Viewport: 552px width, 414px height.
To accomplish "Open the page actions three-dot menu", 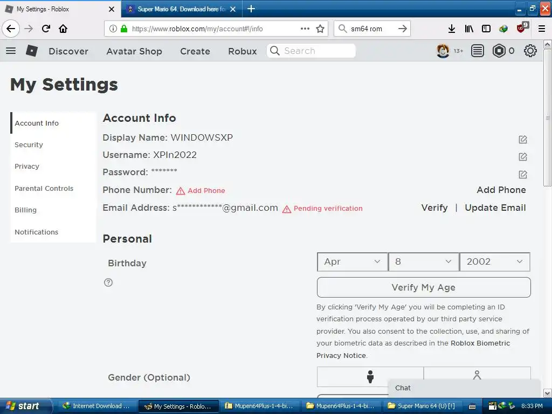I will (305, 29).
